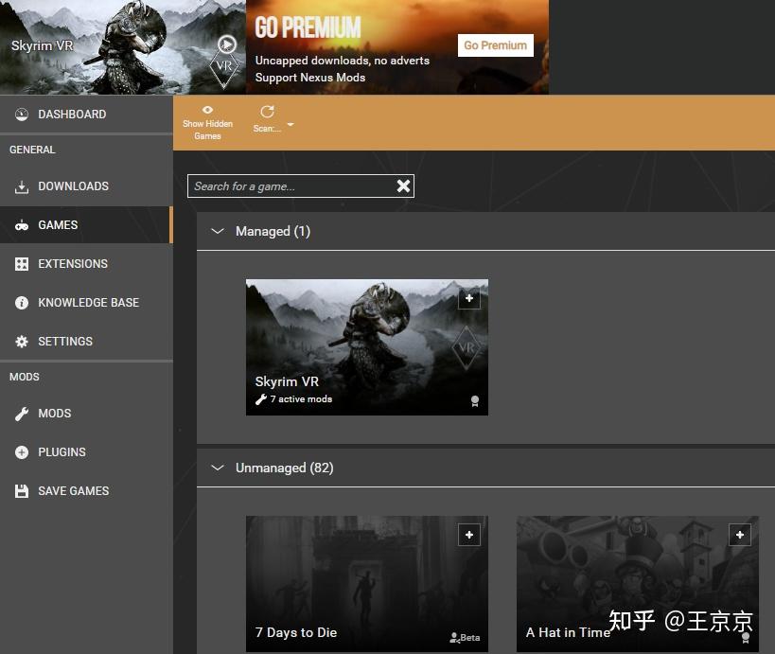Launch Skyrim VR with the banner play icon

(x=227, y=44)
